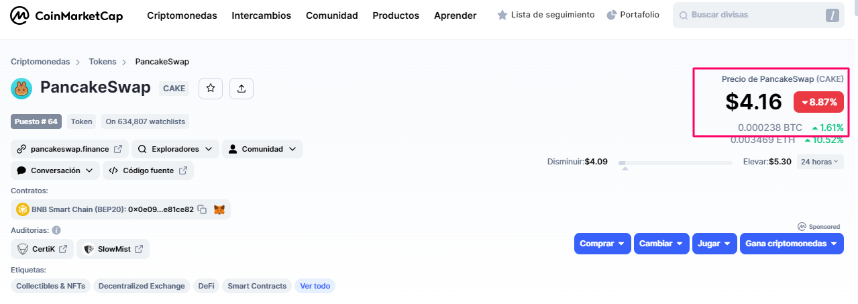The height and width of the screenshot is (304, 858).
Task: Click the MetaMask fox icon
Action: [x=219, y=209]
